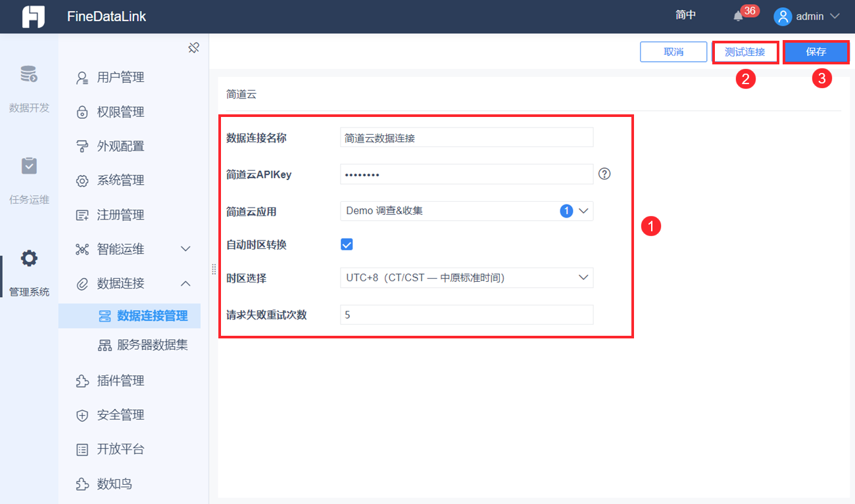Screen dimensions: 855x504
Task: Open the 数据开发 database icon
Action: click(x=29, y=74)
